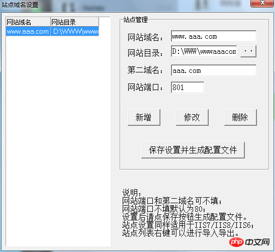
Task: Click the 修改 button
Action: (192, 117)
